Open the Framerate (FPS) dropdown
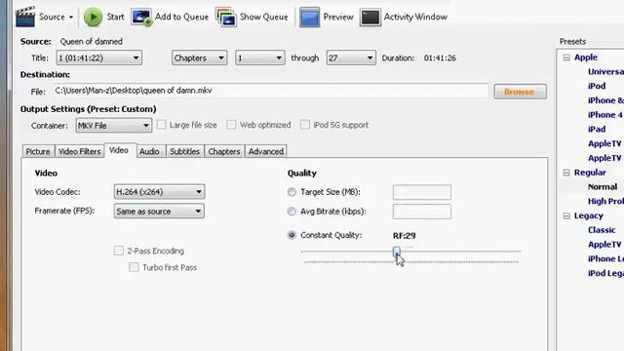 click(x=159, y=212)
